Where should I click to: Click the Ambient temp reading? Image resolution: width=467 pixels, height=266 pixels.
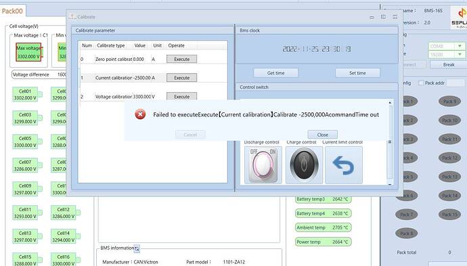click(x=323, y=227)
